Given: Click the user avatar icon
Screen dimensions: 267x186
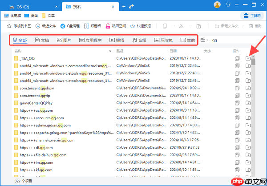Looking at the screenshot, I should (x=217, y=4).
